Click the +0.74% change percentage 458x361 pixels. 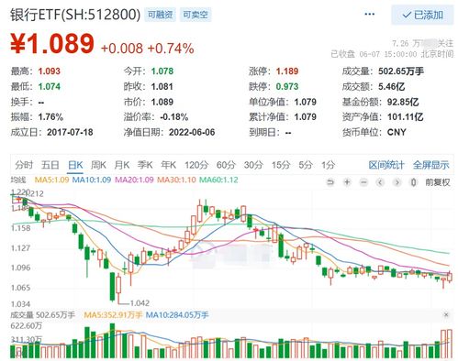point(171,49)
